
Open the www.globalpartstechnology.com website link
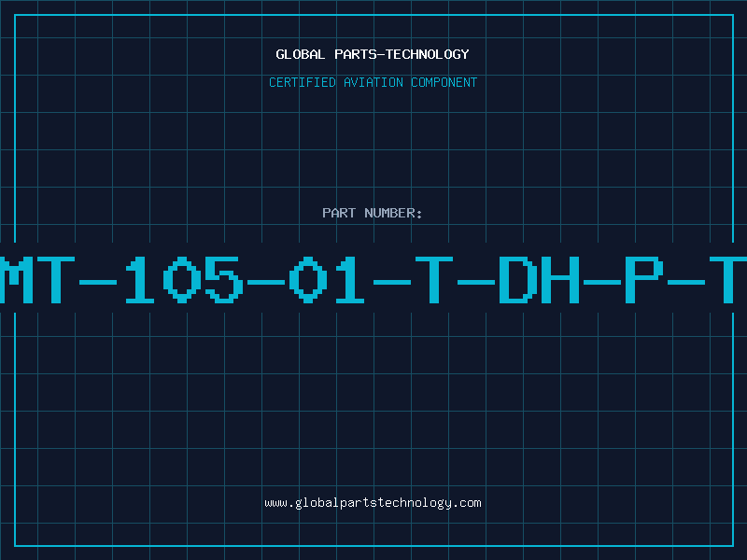(373, 503)
